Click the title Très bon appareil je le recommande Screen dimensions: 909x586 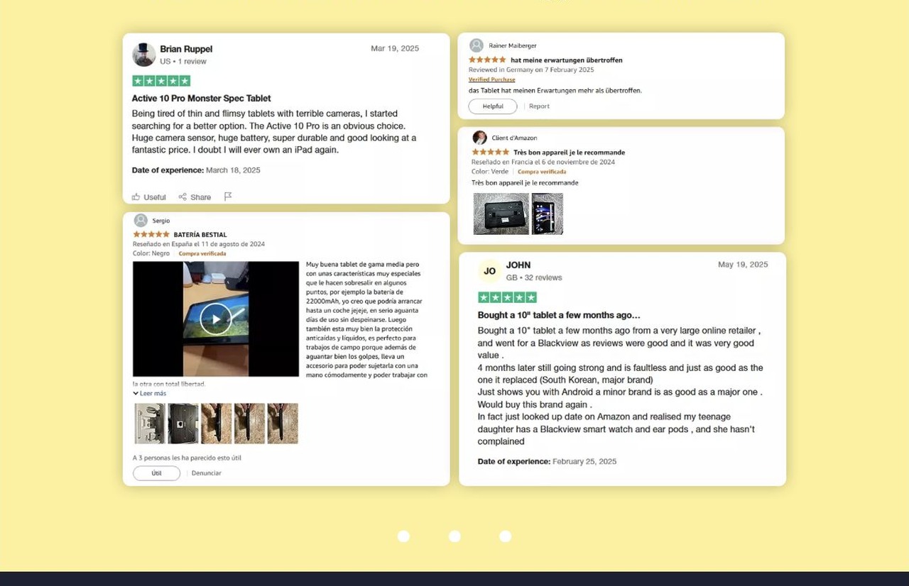tap(569, 153)
